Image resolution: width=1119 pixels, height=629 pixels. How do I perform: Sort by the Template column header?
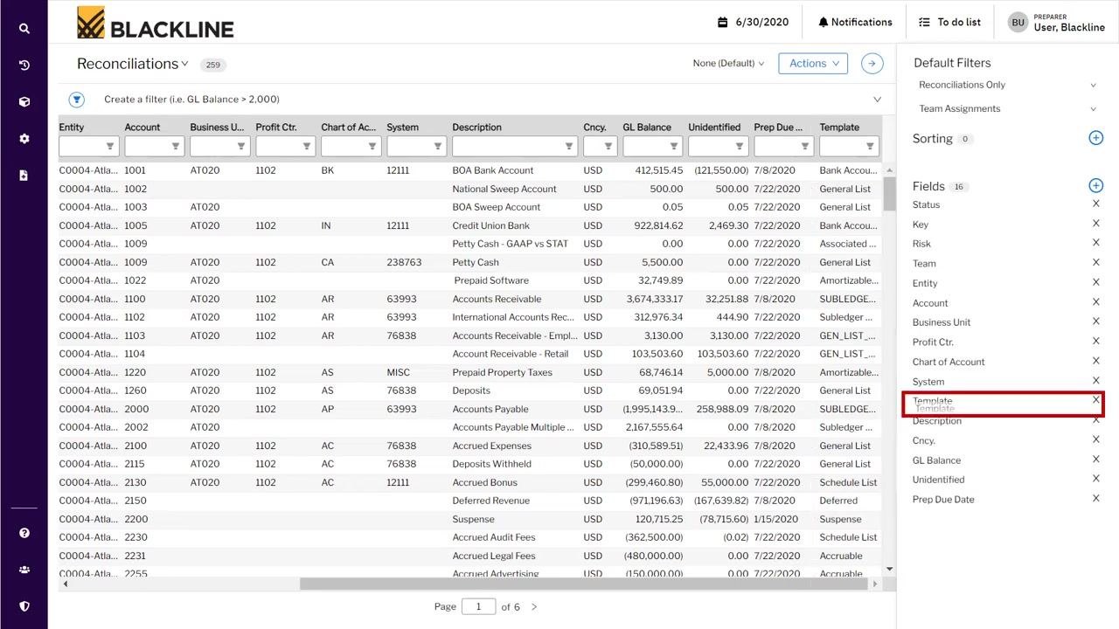(x=839, y=128)
